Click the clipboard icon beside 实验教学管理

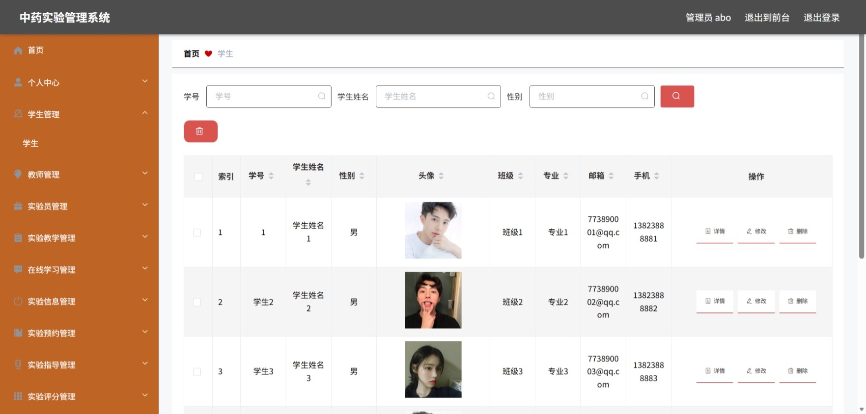pyautogui.click(x=18, y=238)
